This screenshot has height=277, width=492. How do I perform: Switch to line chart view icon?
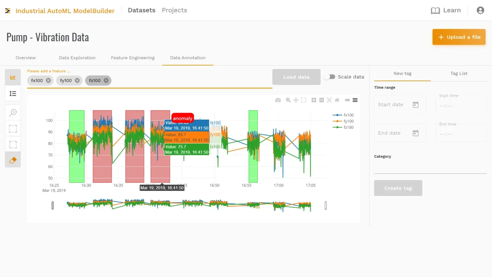(x=13, y=77)
